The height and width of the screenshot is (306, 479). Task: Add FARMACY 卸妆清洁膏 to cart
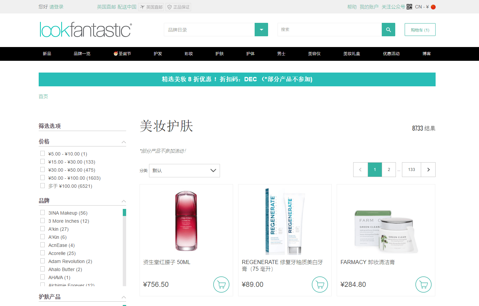click(x=423, y=285)
